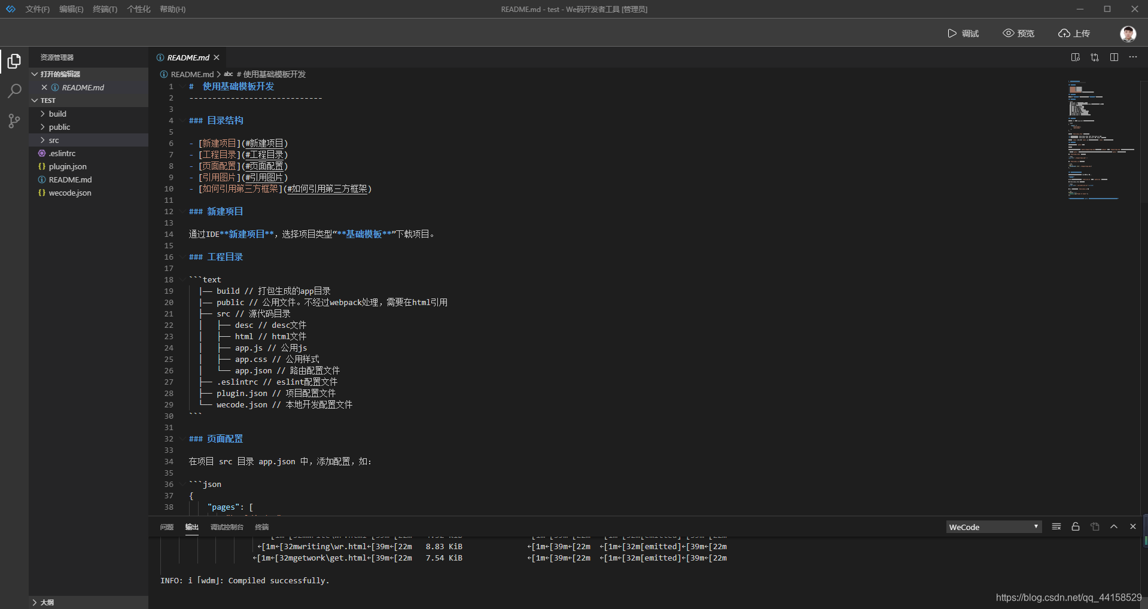The image size is (1148, 609).
Task: Switch to the 终端 panel tab
Action: (x=262, y=527)
